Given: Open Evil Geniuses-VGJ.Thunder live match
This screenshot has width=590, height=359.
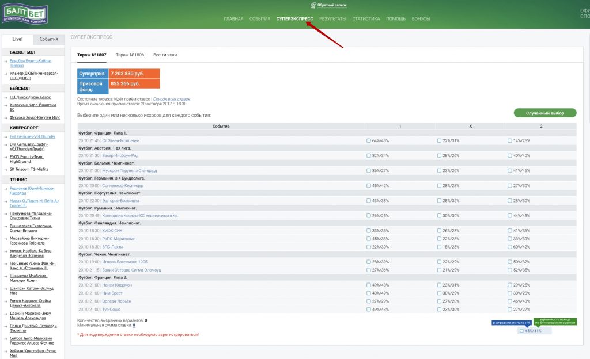Looking at the screenshot, I should (x=32, y=136).
